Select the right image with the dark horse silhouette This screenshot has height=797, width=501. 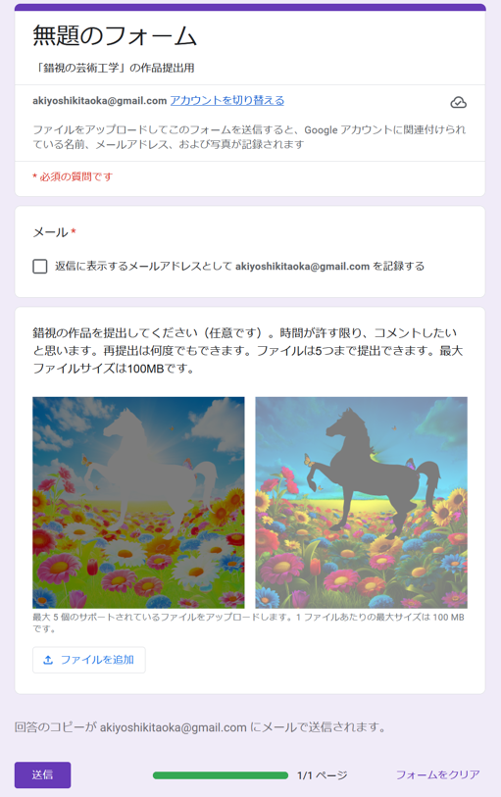(361, 502)
